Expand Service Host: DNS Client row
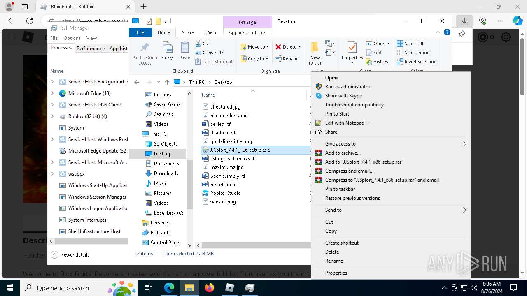This screenshot has width=527, height=296. tap(52, 105)
